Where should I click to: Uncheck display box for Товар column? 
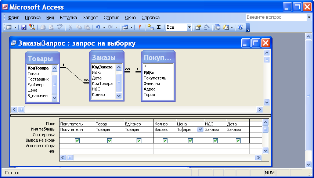109,140
